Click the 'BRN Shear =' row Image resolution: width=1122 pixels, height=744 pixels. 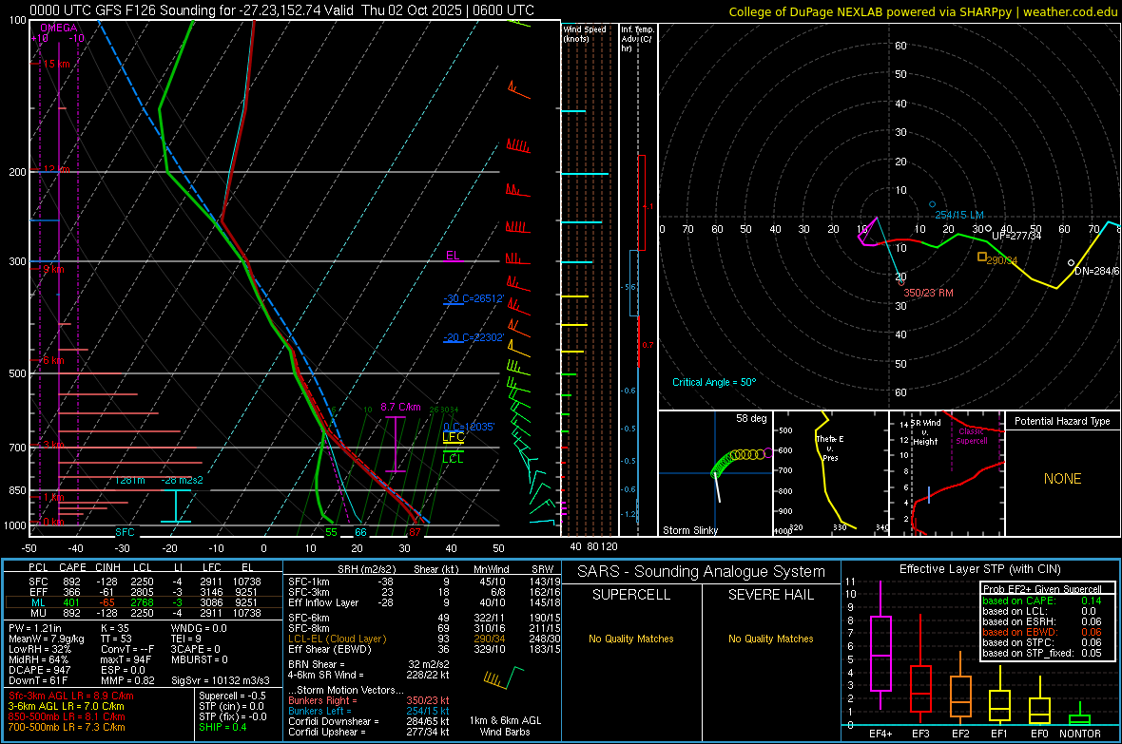coord(369,664)
